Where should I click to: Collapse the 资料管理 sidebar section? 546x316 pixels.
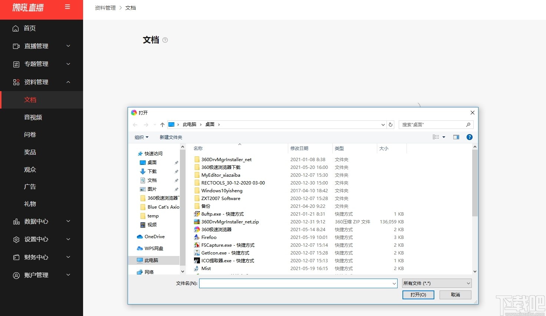coord(68,82)
